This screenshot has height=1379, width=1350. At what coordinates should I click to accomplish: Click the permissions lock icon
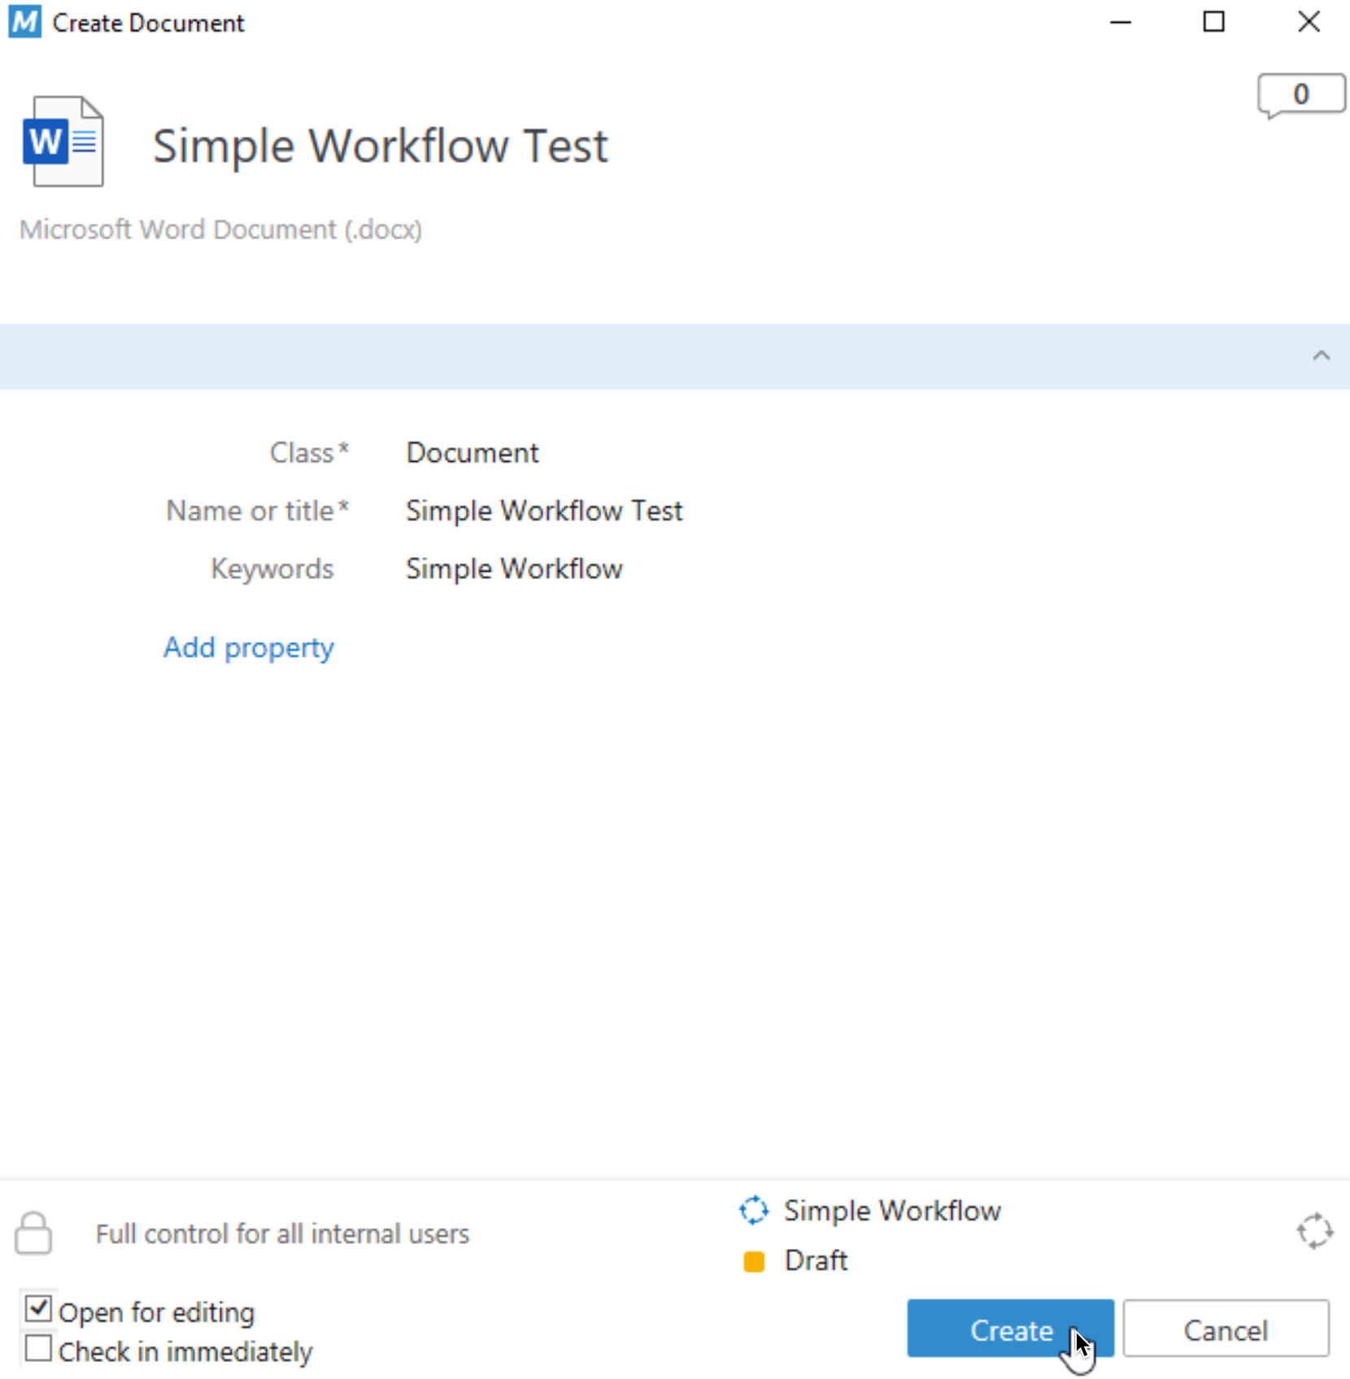pyautogui.click(x=33, y=1233)
